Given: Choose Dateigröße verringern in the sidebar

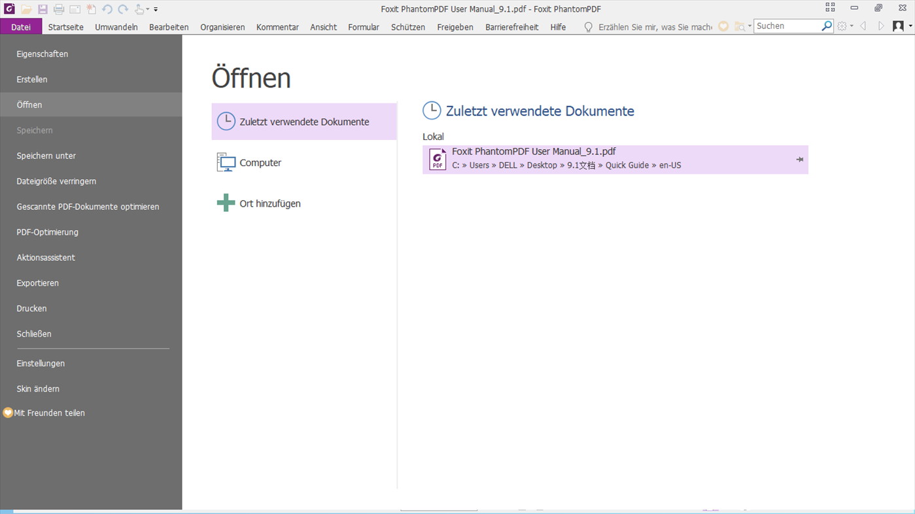Looking at the screenshot, I should point(91,181).
